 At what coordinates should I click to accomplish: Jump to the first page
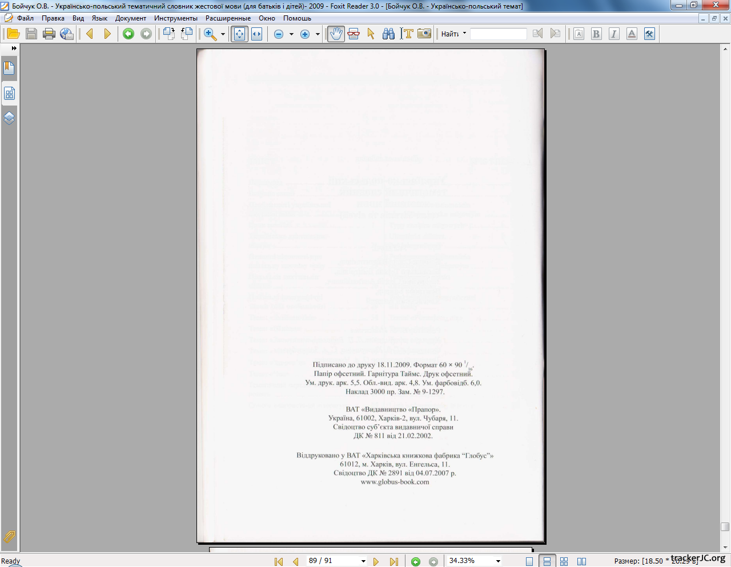point(279,561)
